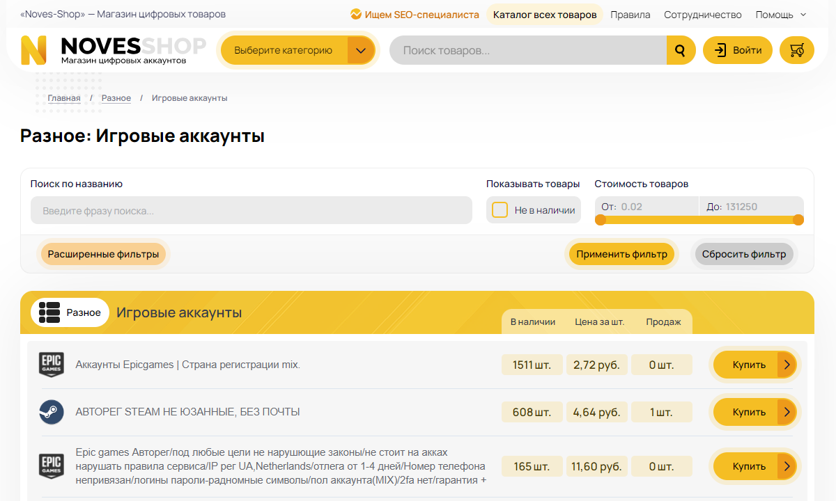Click the '165 шт.' stock value
Screen dimensions: 836x501
click(532, 466)
